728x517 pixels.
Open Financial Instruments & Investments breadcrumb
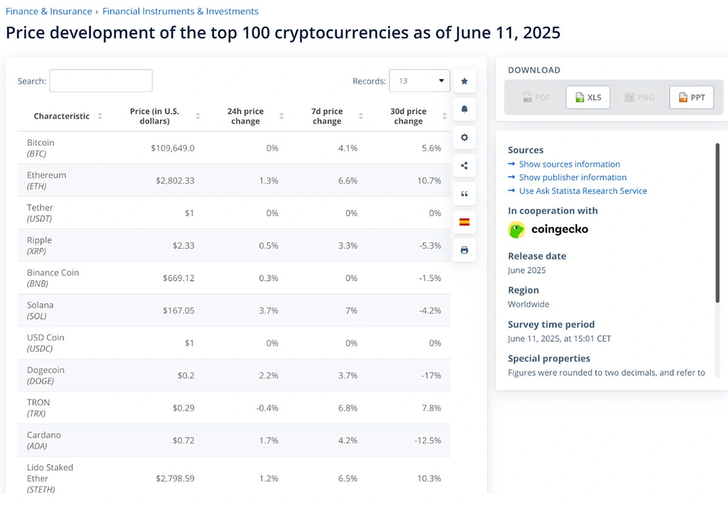(x=180, y=11)
